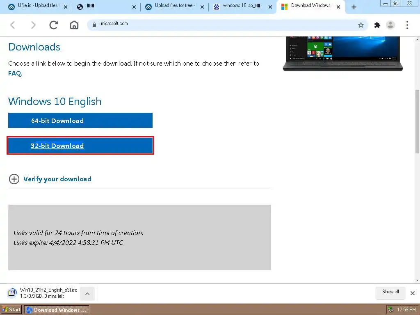The width and height of the screenshot is (420, 315).
Task: Open the FAQ link
Action: tap(14, 73)
